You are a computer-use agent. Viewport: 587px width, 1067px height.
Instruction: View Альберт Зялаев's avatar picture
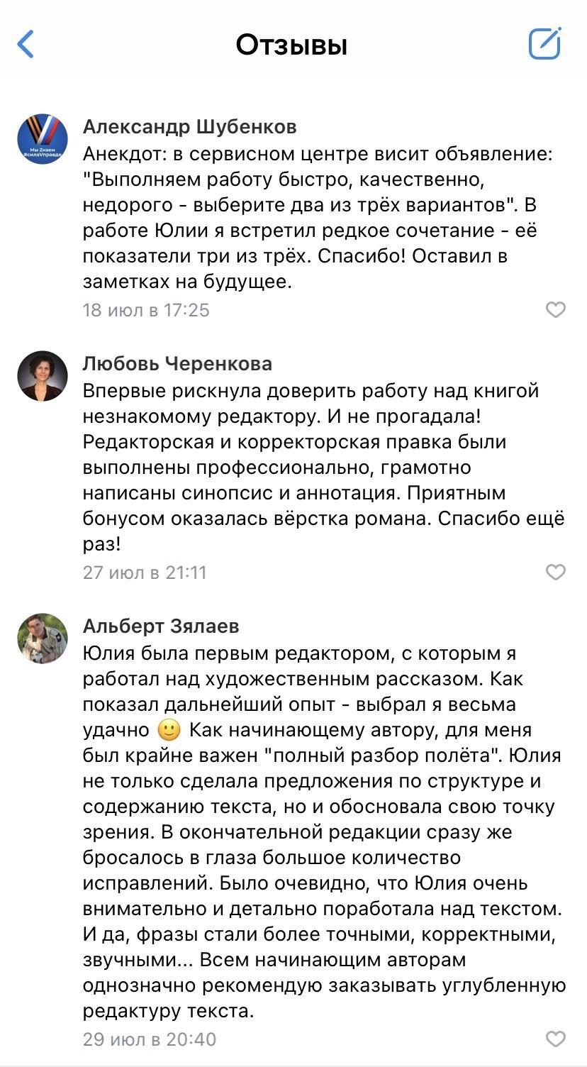point(43,638)
